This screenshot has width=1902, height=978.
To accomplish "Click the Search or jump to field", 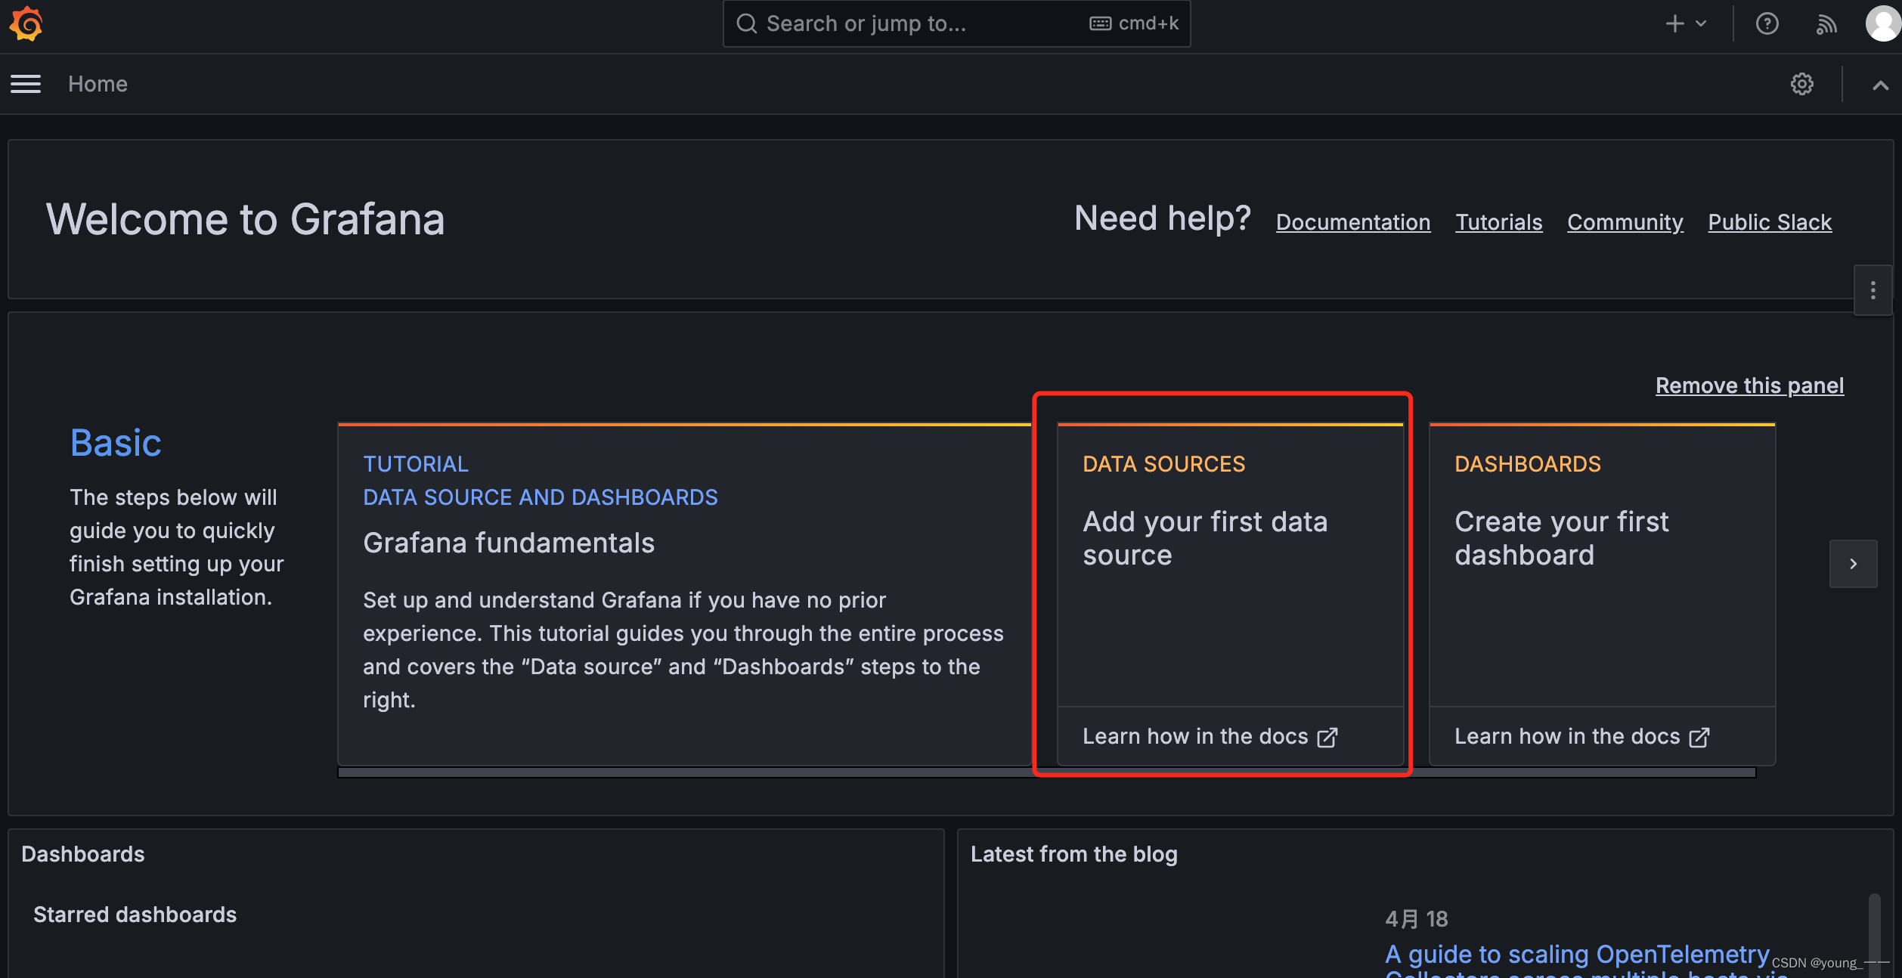I will [907, 23].
